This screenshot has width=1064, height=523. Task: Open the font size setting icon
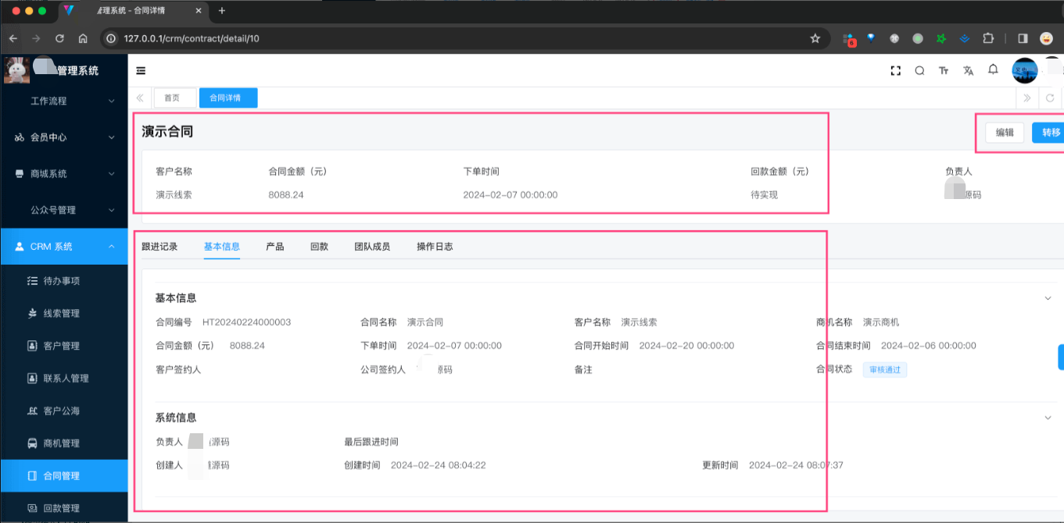944,70
